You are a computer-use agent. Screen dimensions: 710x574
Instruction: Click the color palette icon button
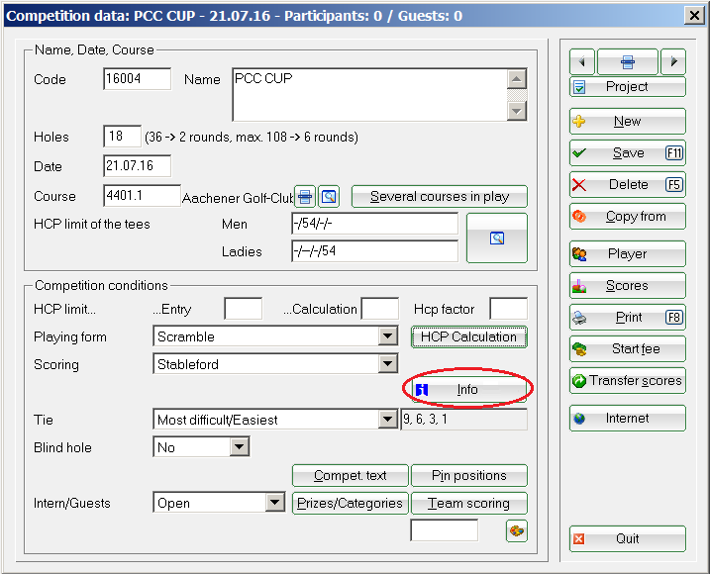click(x=516, y=530)
